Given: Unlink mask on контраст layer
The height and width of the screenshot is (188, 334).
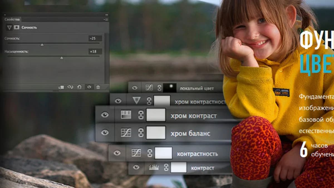Looking at the screenshot, I should (166, 167).
